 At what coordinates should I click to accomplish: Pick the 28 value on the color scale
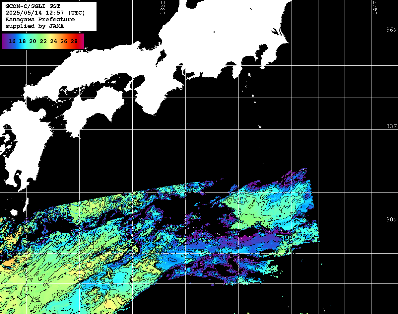coord(74,41)
